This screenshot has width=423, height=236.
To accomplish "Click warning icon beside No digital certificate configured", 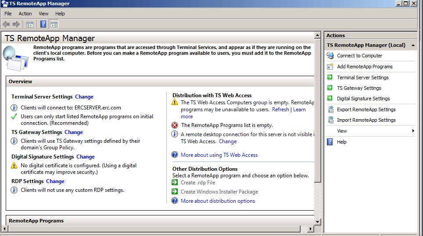I will click(x=14, y=166).
